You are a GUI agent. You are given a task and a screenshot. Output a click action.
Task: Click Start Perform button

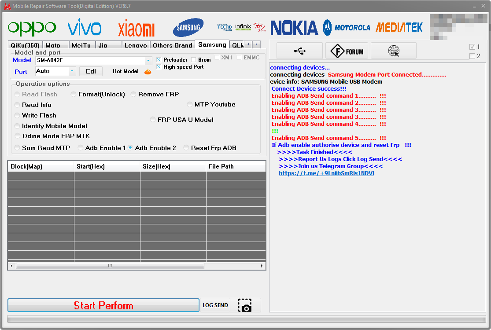click(x=103, y=305)
